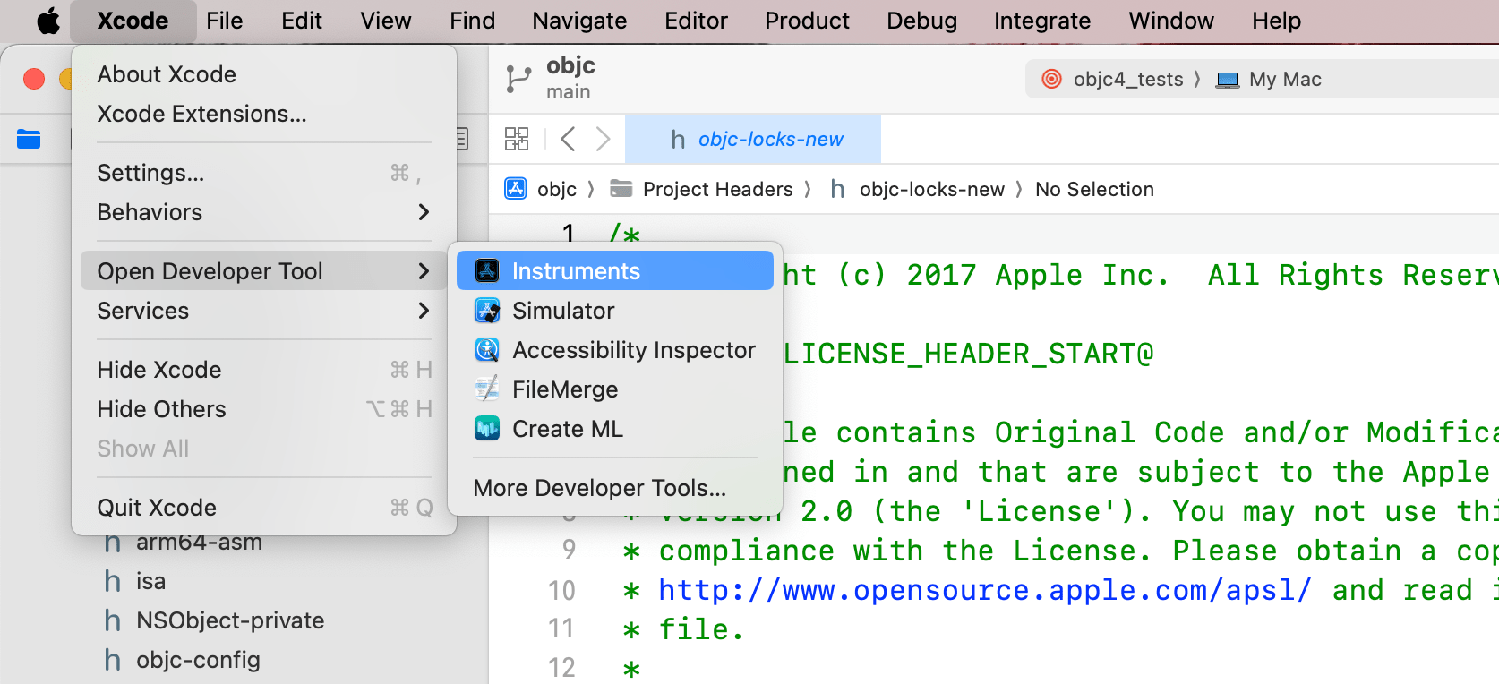Choose Hide Others

click(x=264, y=409)
